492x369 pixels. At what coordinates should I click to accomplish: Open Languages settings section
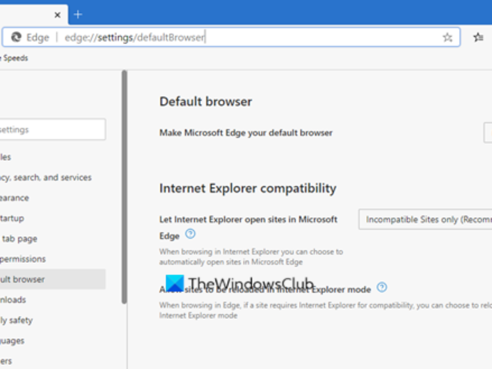12,341
